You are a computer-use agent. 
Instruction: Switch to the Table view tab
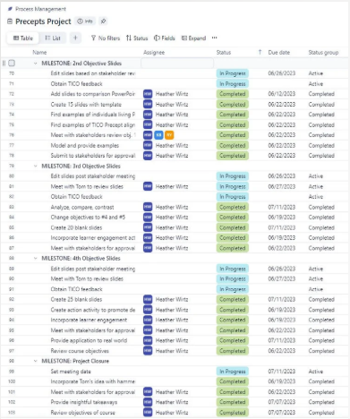click(x=23, y=38)
